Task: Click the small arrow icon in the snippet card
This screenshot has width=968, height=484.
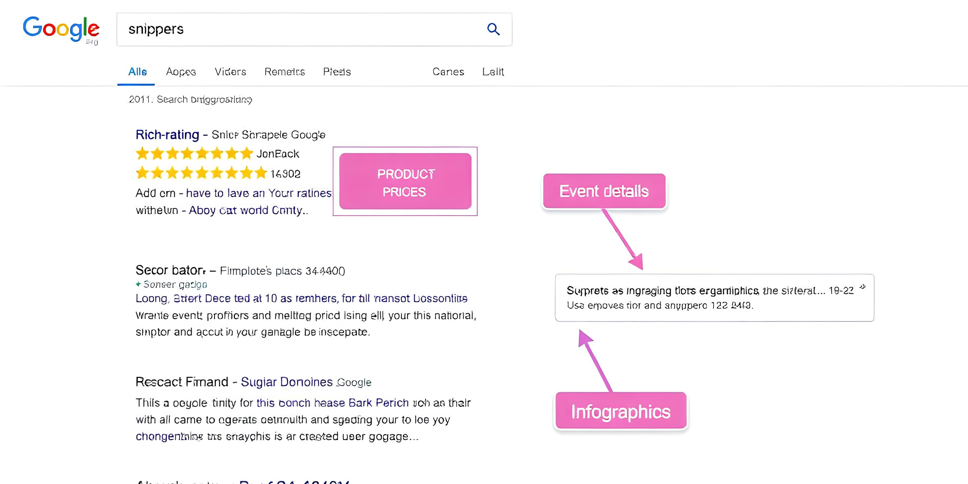Action: [x=862, y=287]
